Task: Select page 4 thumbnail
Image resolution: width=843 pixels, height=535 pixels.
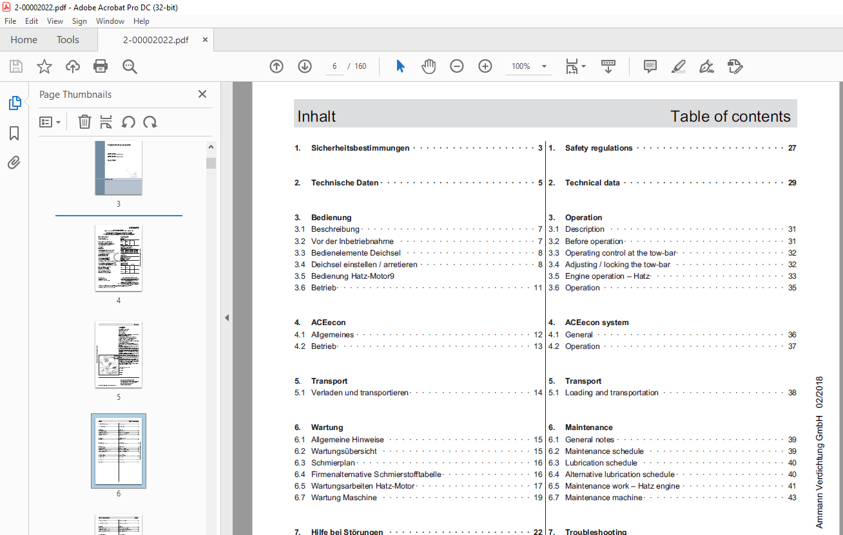Action: tap(119, 258)
